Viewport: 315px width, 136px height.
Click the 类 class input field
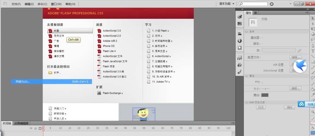pos(279,50)
